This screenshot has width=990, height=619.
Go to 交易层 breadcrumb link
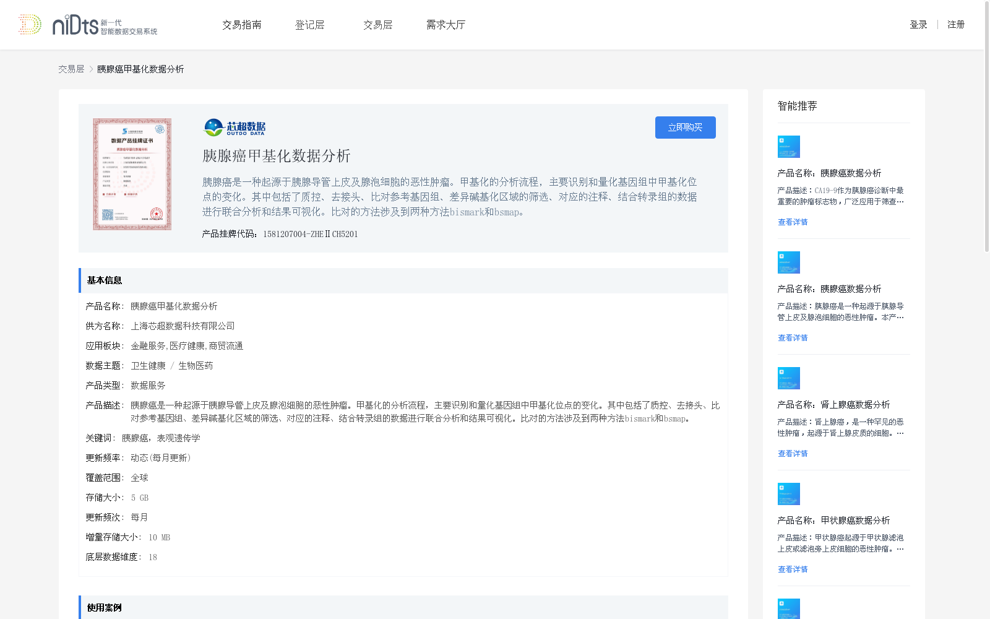click(71, 69)
